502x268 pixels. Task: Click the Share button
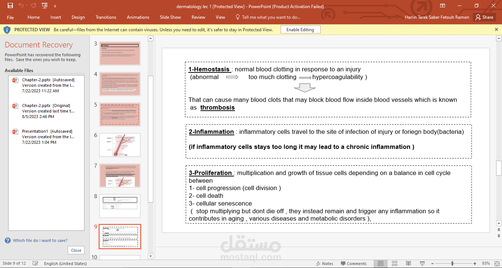click(484, 17)
